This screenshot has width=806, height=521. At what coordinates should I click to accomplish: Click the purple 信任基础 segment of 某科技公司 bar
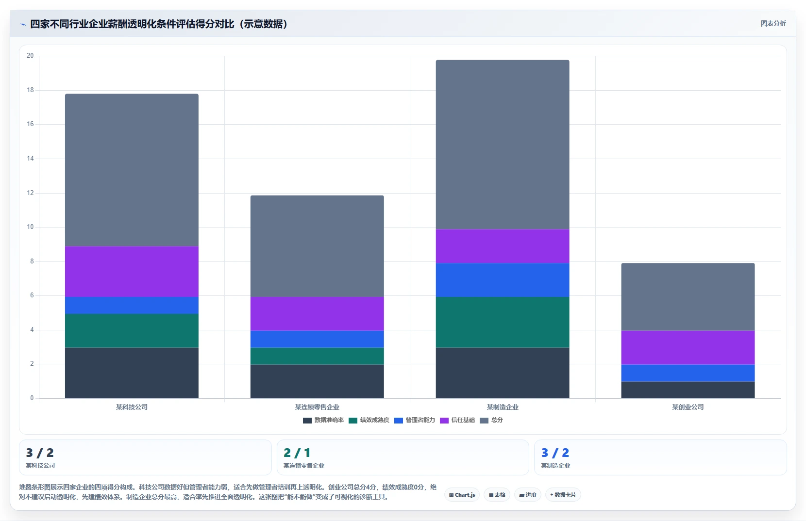(x=132, y=271)
